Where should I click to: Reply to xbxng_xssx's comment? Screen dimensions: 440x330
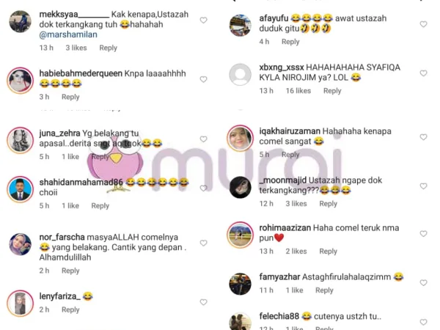332,91
